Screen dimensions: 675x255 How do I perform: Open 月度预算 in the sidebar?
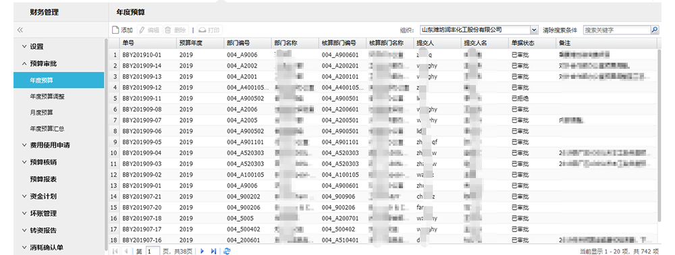41,112
